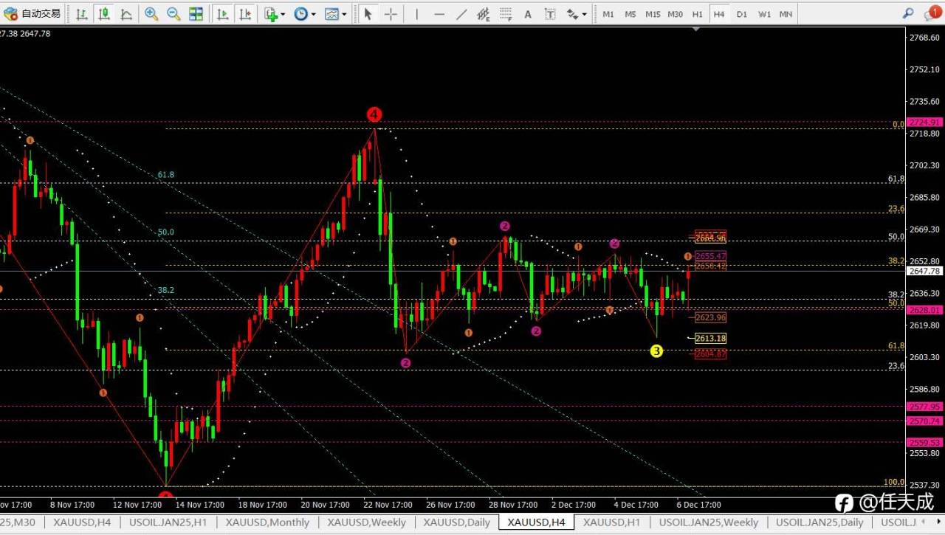Pick the vertical line drawing tool
945x535 pixels.
pos(416,13)
